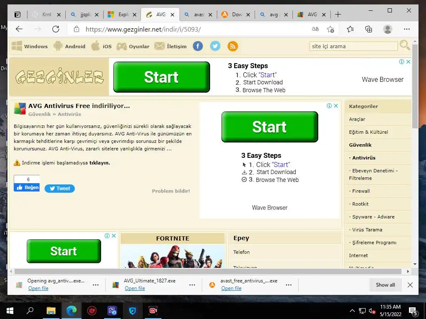Add page to favorites star icon
The width and height of the screenshot is (426, 319).
point(330,29)
